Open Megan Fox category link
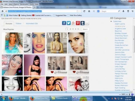The height and width of the screenshot is (101, 135). coord(119,76)
